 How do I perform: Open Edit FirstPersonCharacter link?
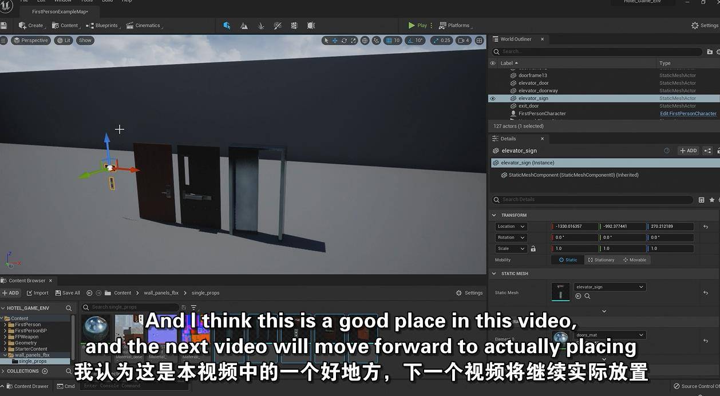(x=688, y=113)
